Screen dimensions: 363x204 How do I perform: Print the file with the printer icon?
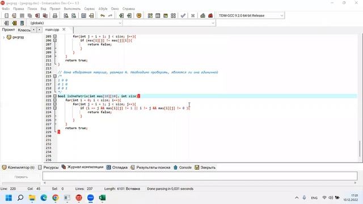coord(55,15)
